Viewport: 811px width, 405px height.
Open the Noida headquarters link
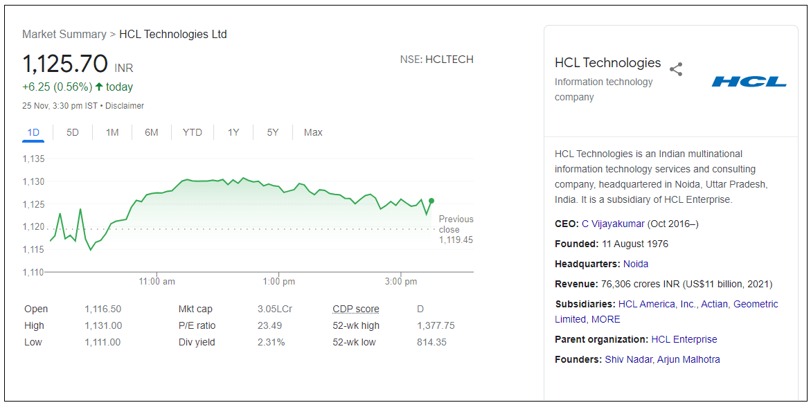coord(636,264)
